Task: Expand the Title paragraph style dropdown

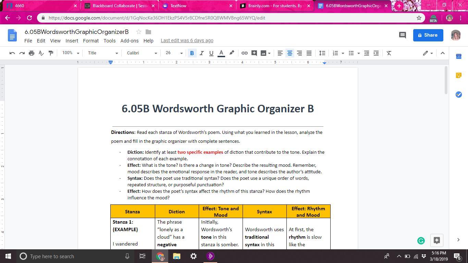Action: tap(102, 53)
